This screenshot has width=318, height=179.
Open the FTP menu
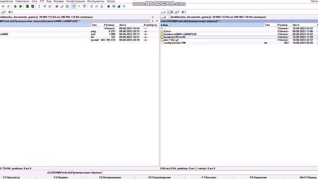click(42, 1)
